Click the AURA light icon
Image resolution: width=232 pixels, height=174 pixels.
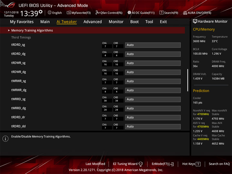tap(185, 13)
